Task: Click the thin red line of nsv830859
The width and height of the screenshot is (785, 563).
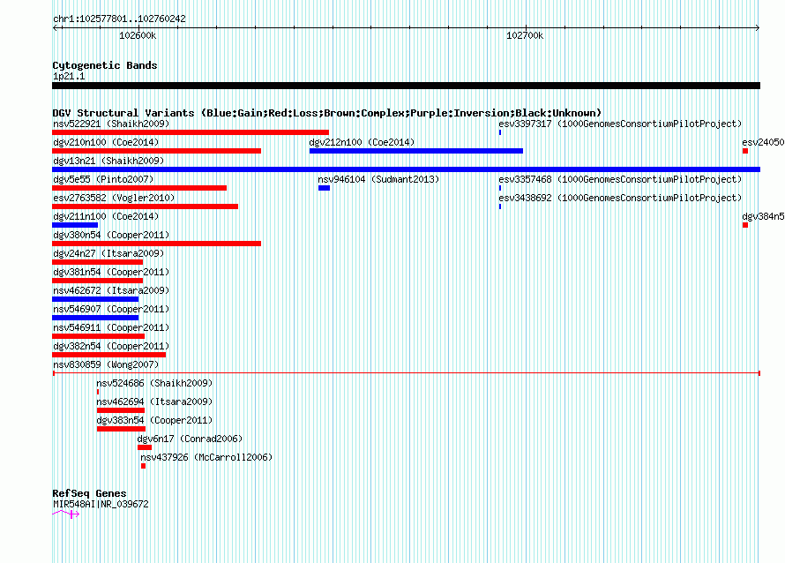Action: 406,373
